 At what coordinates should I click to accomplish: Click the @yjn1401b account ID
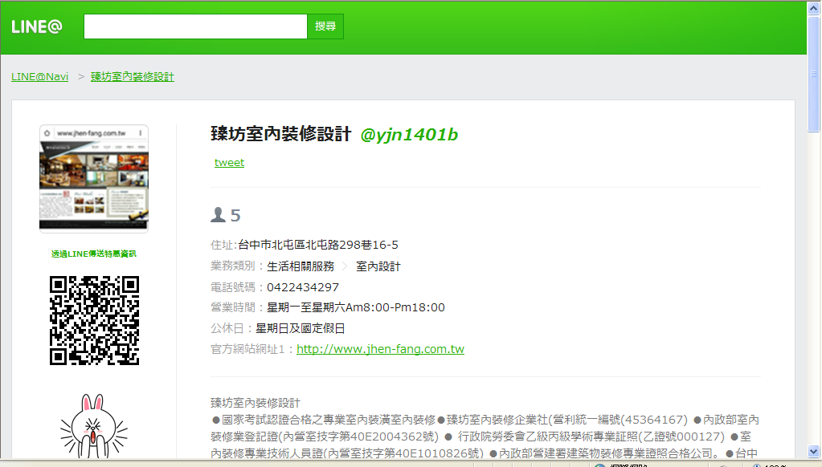[x=409, y=135]
